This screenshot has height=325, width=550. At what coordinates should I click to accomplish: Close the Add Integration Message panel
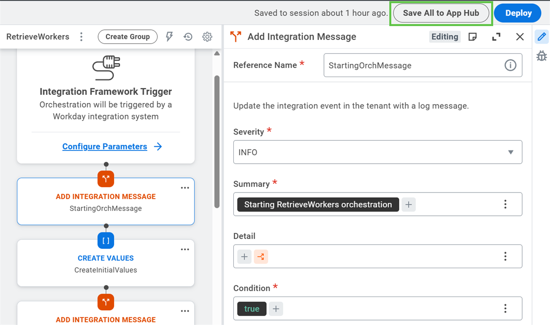(520, 37)
